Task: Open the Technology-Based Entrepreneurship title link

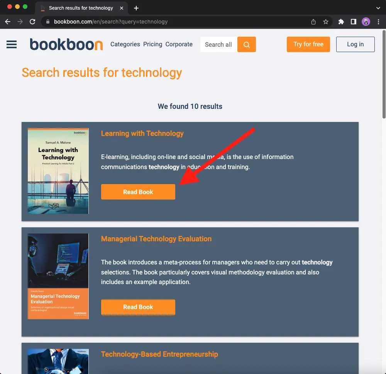Action: [x=159, y=354]
